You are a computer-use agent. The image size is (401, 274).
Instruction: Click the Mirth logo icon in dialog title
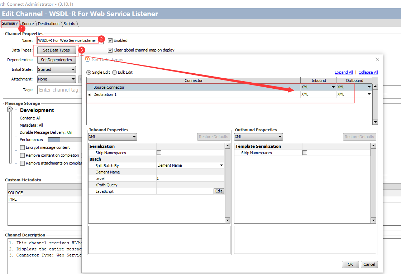[87, 59]
